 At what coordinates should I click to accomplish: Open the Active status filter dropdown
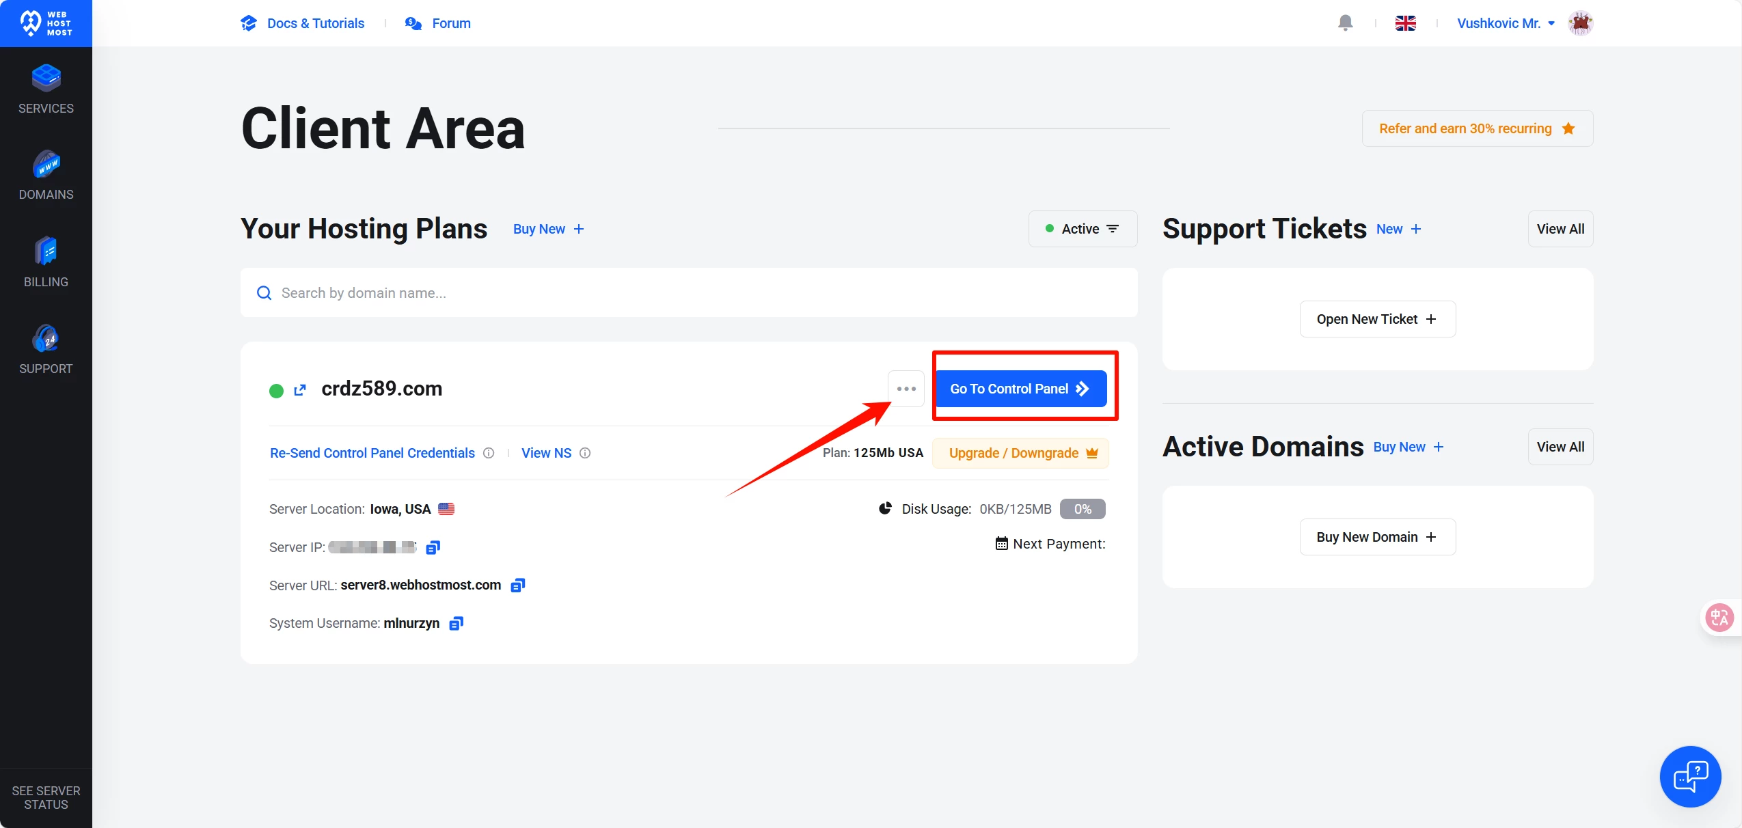[1083, 229]
